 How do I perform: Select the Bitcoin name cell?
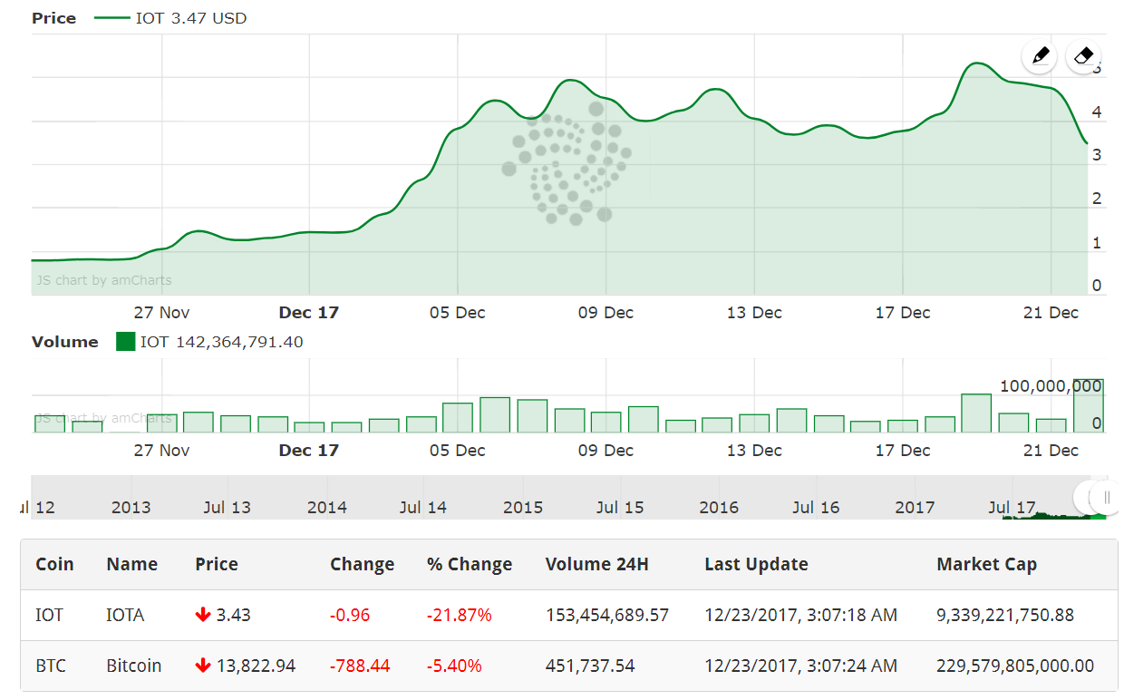click(134, 666)
